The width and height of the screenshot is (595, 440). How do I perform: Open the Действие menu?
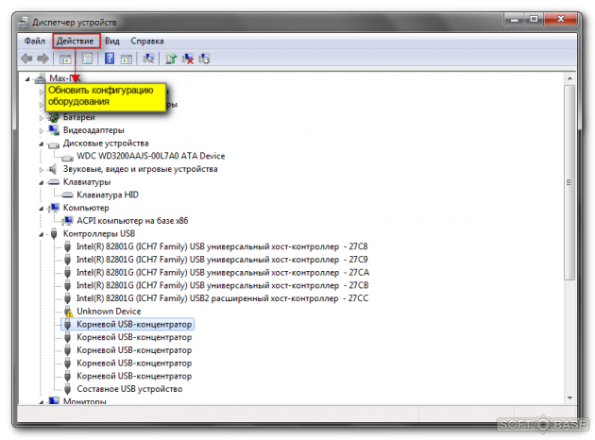[76, 42]
